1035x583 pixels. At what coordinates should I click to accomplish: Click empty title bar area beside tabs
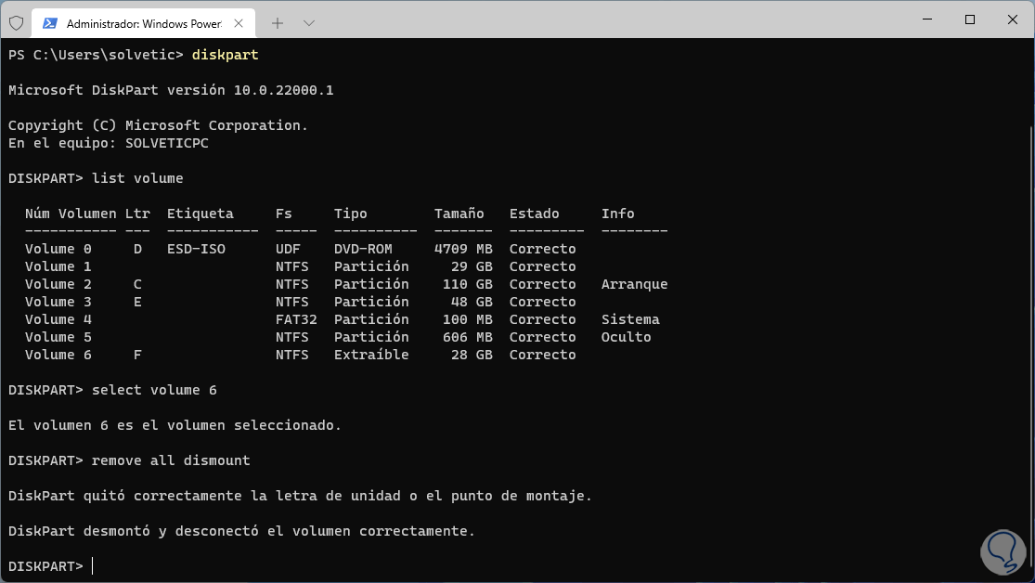(x=603, y=20)
